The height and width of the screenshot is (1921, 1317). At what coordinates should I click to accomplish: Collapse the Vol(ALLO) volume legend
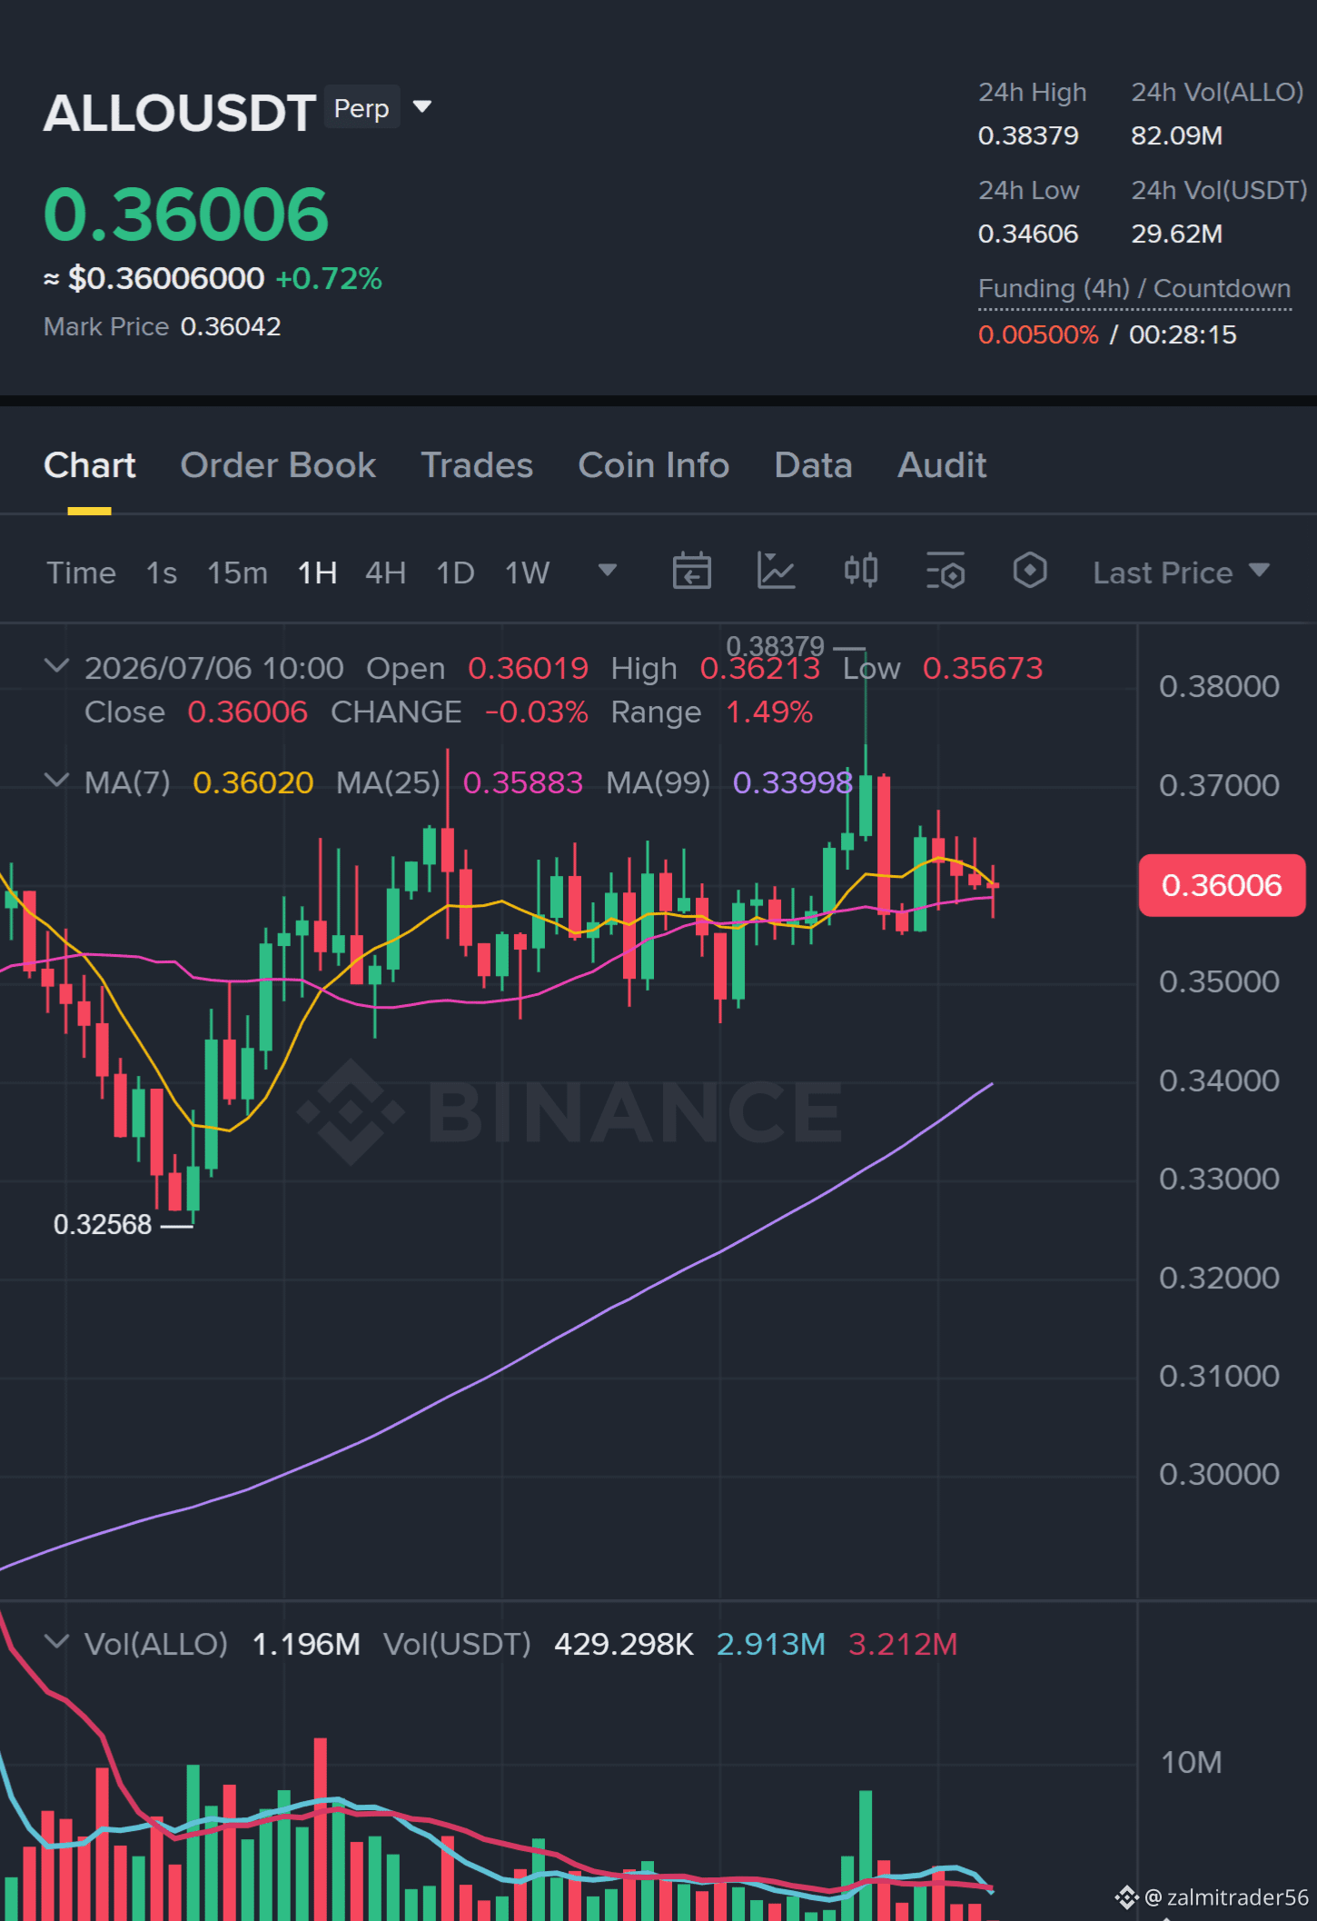tap(56, 1642)
